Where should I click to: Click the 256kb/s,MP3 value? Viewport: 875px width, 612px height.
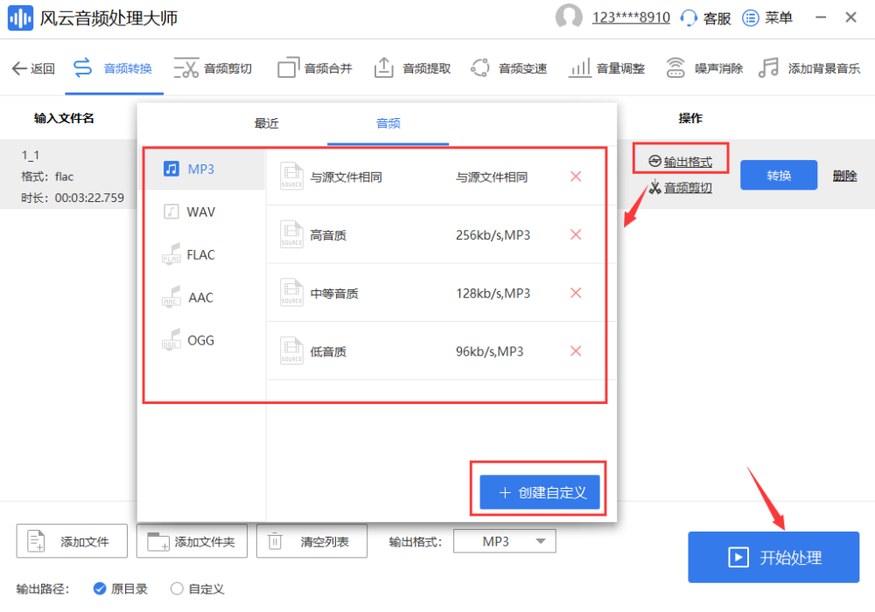point(493,235)
